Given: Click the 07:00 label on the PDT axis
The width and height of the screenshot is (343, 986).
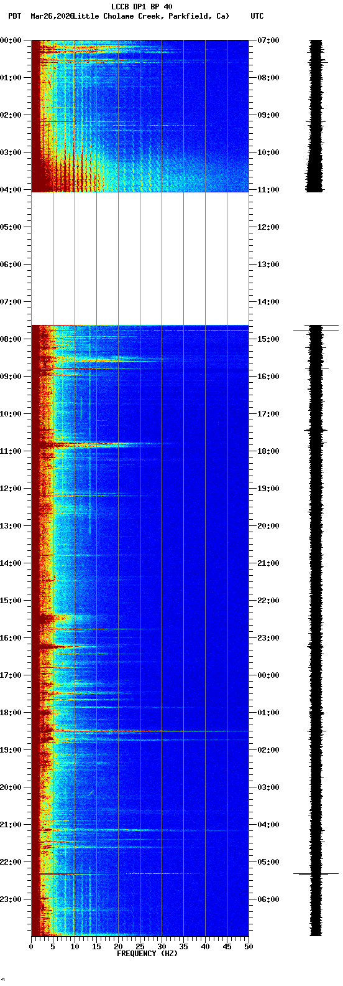Looking at the screenshot, I should click(11, 302).
